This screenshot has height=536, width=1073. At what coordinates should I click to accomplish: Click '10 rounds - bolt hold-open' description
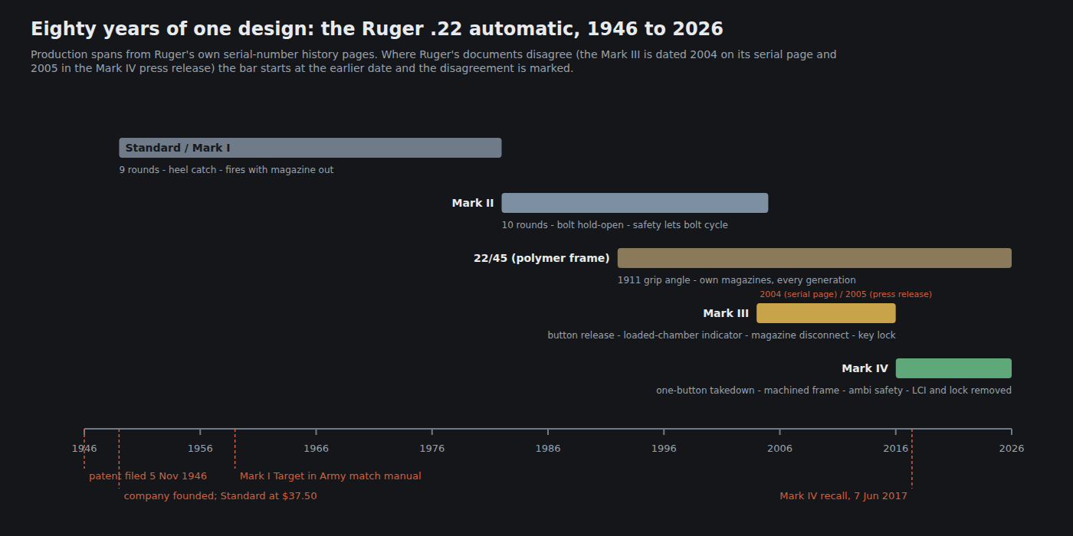[x=615, y=225]
